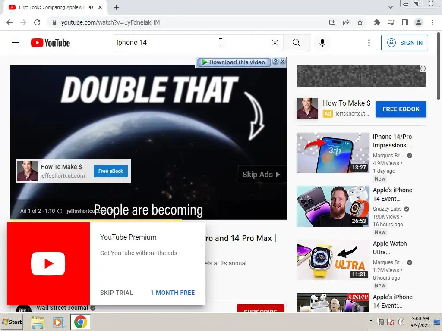Open Snazzy Labs Apple's iPhone 14 Event thumbnail
The width and height of the screenshot is (442, 331).
333,206
